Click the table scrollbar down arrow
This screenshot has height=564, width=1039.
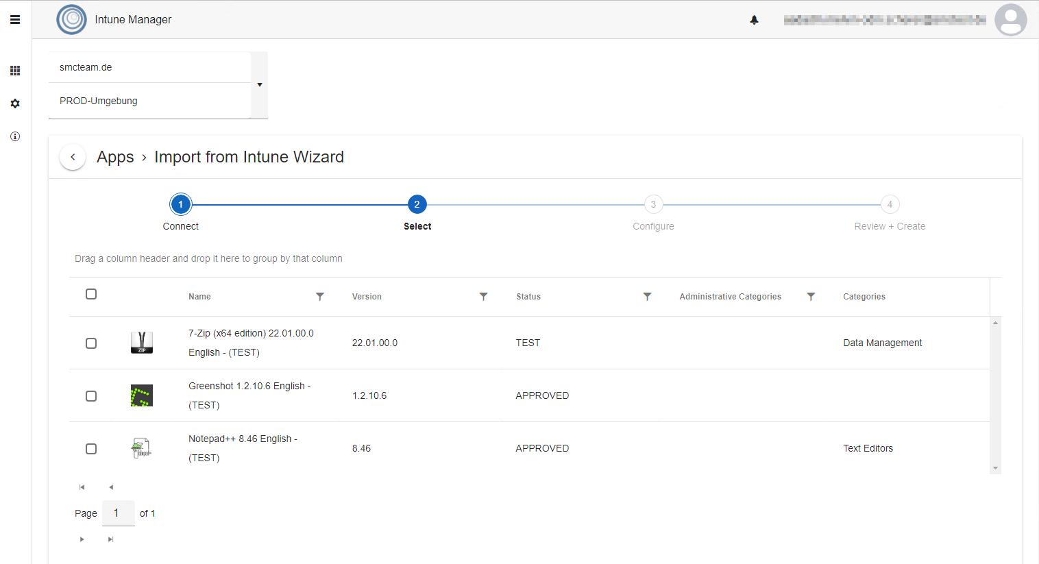995,469
